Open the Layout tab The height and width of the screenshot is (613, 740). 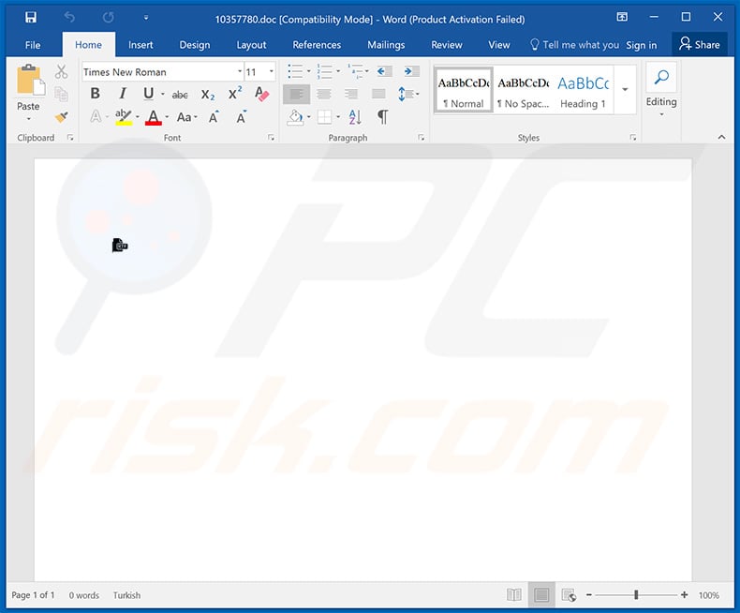251,45
